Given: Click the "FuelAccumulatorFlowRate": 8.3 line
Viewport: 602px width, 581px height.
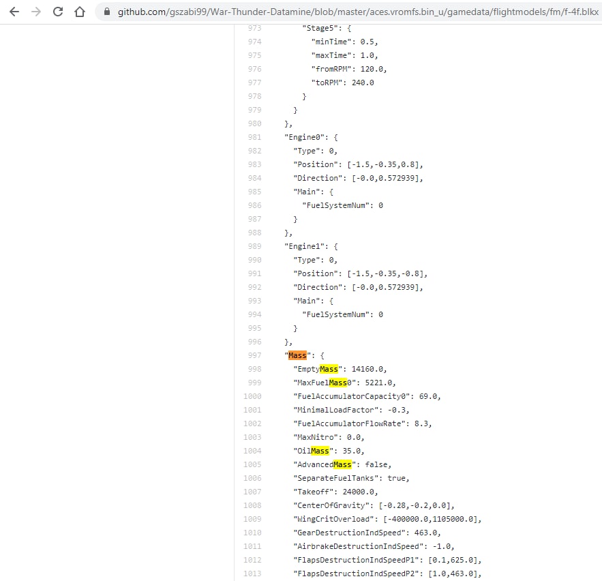Looking at the screenshot, I should tap(363, 423).
